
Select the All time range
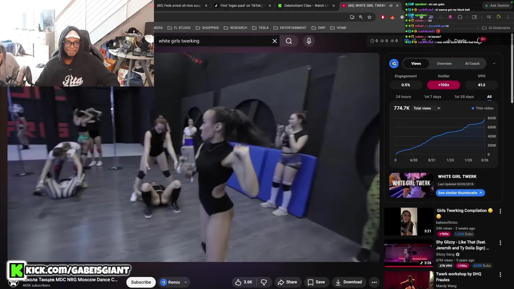[x=489, y=97]
